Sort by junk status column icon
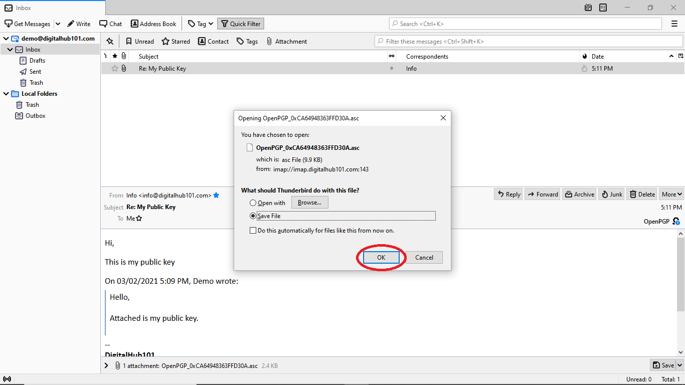Image resolution: width=685 pixels, height=385 pixels. click(584, 56)
